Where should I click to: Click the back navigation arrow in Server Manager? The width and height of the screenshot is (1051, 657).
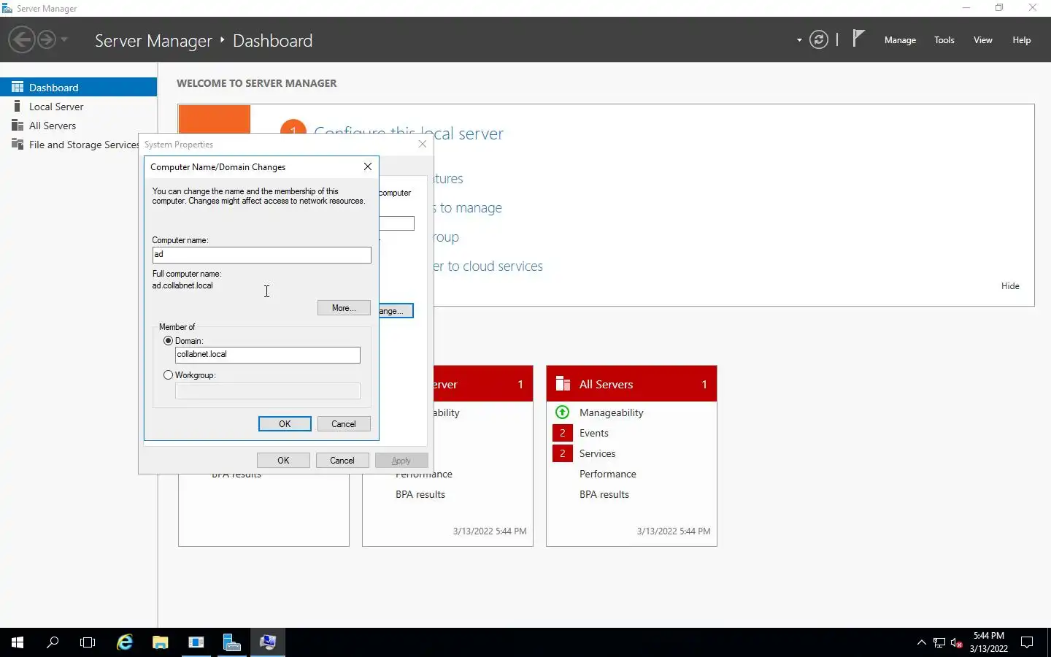click(22, 39)
